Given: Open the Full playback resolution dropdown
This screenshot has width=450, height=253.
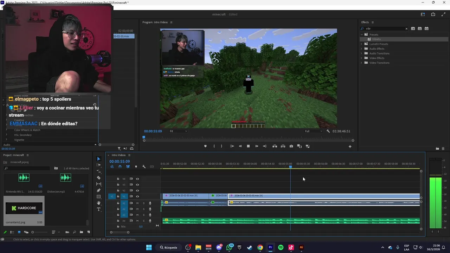Looking at the screenshot, I should 313,131.
